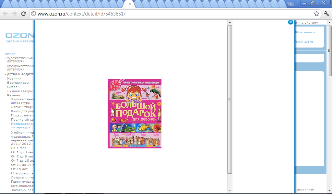This screenshot has width=332, height=194.
Task: Open the Каталог link
Action: (x=14, y=95)
